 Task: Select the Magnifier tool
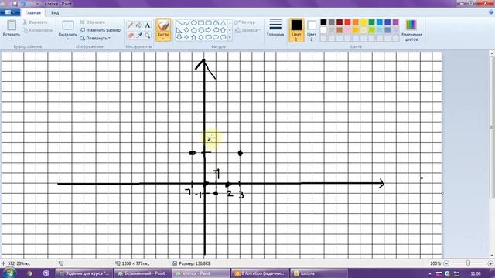pyautogui.click(x=148, y=36)
